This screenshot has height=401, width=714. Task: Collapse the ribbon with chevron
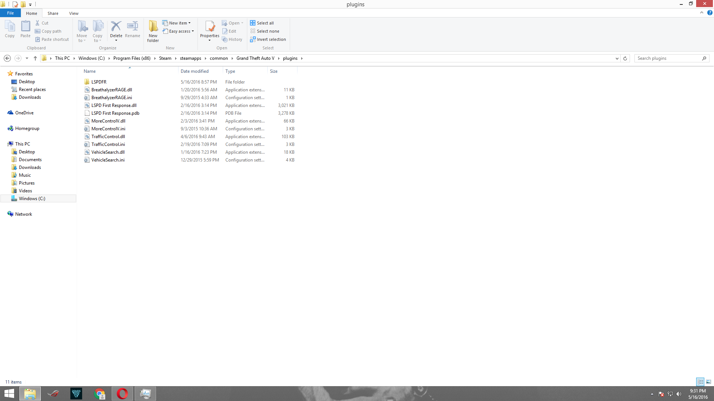pos(702,13)
